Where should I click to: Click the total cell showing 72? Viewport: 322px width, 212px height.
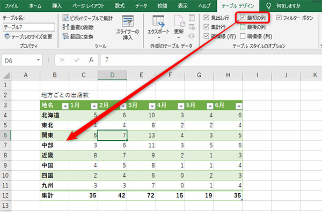141,195
